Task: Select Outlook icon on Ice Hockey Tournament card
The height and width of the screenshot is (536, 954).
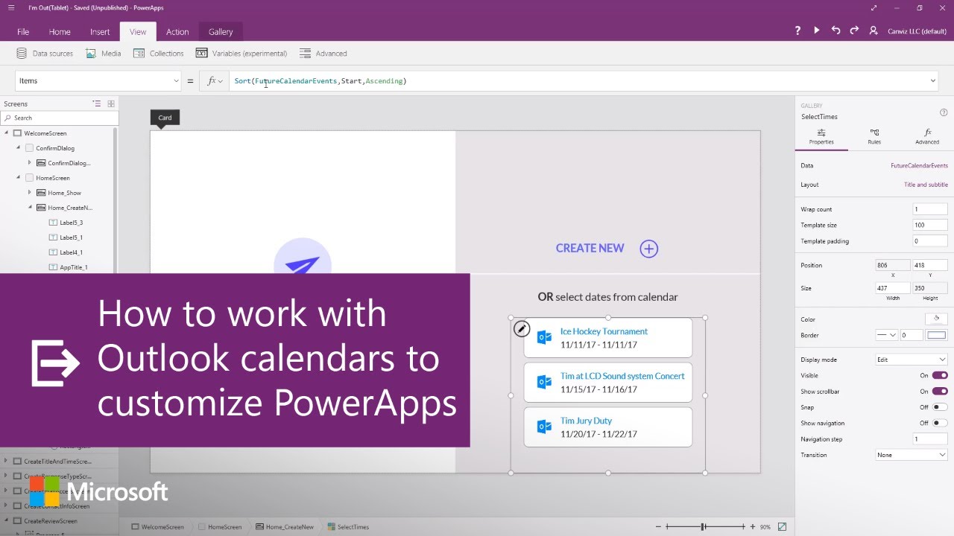Action: [544, 337]
